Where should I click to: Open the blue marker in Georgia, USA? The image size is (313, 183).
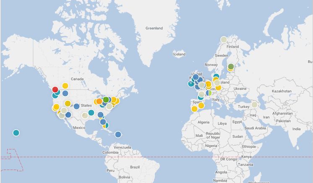(100, 115)
